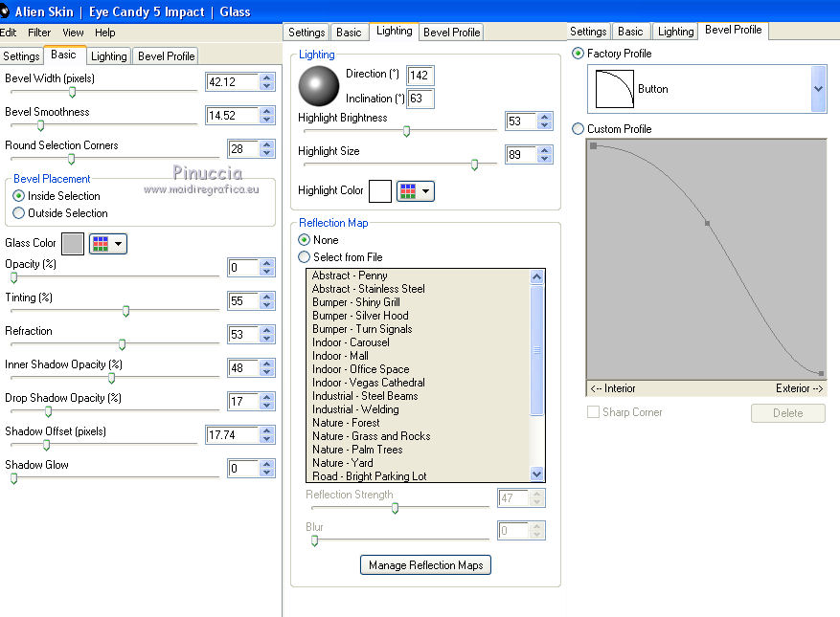Click the Opacity spinner arrows
Viewport: 840px width, 617px height.
[267, 268]
